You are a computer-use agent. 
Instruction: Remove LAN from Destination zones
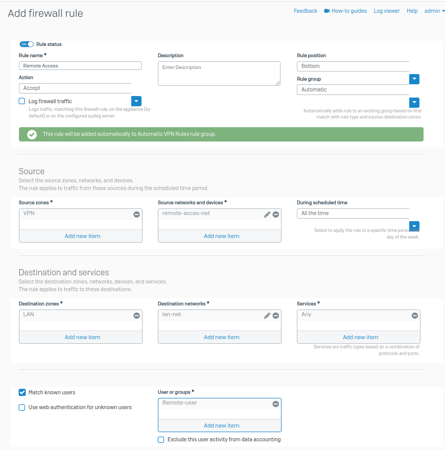tap(136, 316)
